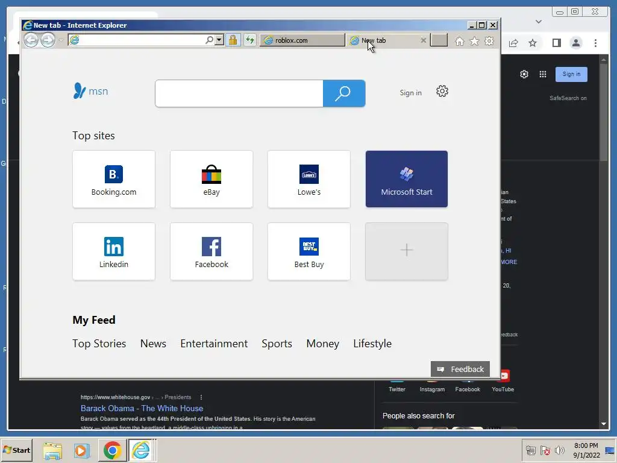Add a new top site with plus tile
The image size is (617, 463).
pos(407,251)
